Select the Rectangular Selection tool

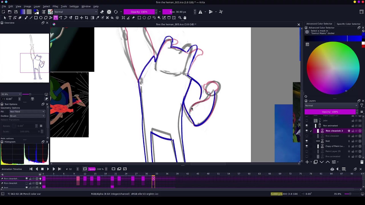pos(139,18)
